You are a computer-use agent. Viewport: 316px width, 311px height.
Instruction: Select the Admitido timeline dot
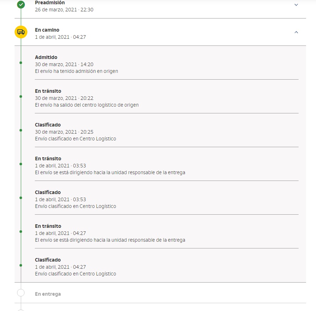(x=21, y=63)
